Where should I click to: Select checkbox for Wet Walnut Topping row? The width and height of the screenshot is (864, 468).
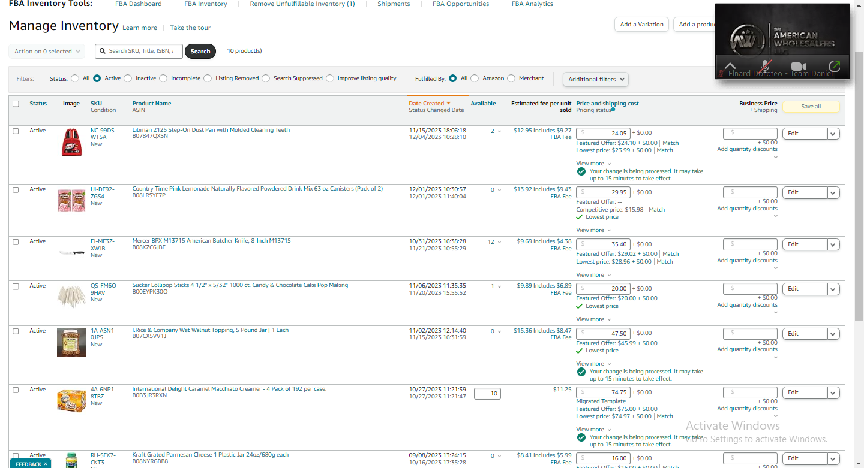tap(16, 331)
